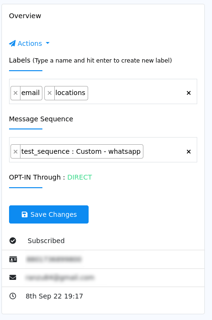Remove the email label tag
Image resolution: width=212 pixels, height=320 pixels.
(15, 93)
